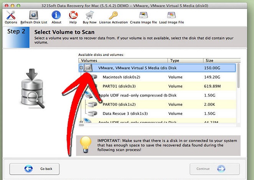Select the Data Rescue 3 (disk1s3) row

coord(157,113)
